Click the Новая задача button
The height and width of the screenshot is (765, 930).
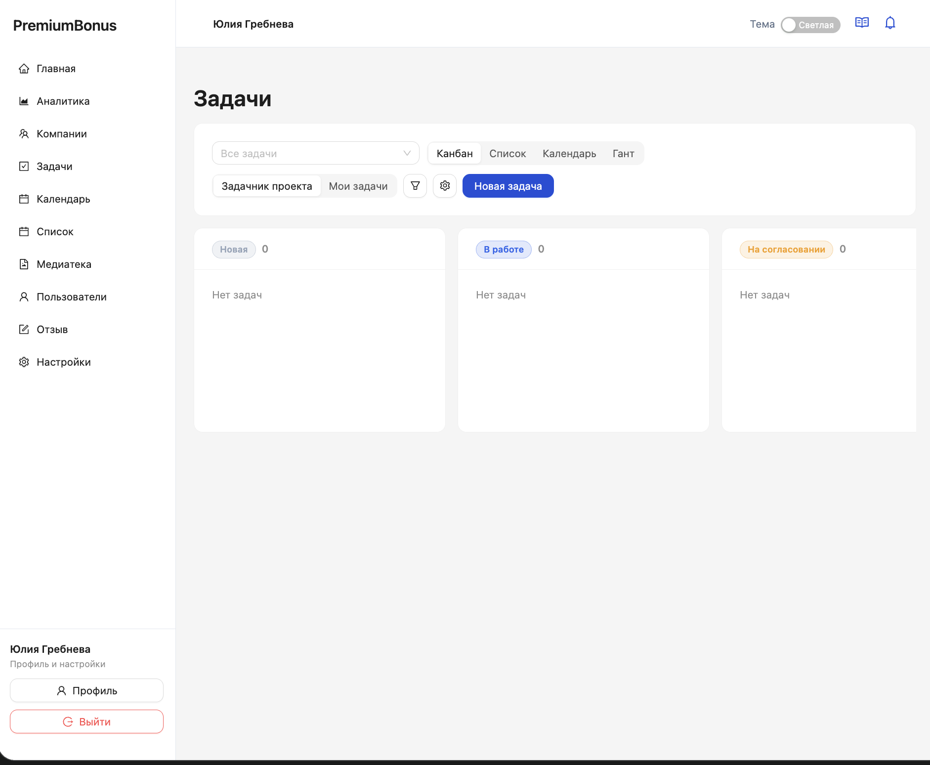(508, 186)
